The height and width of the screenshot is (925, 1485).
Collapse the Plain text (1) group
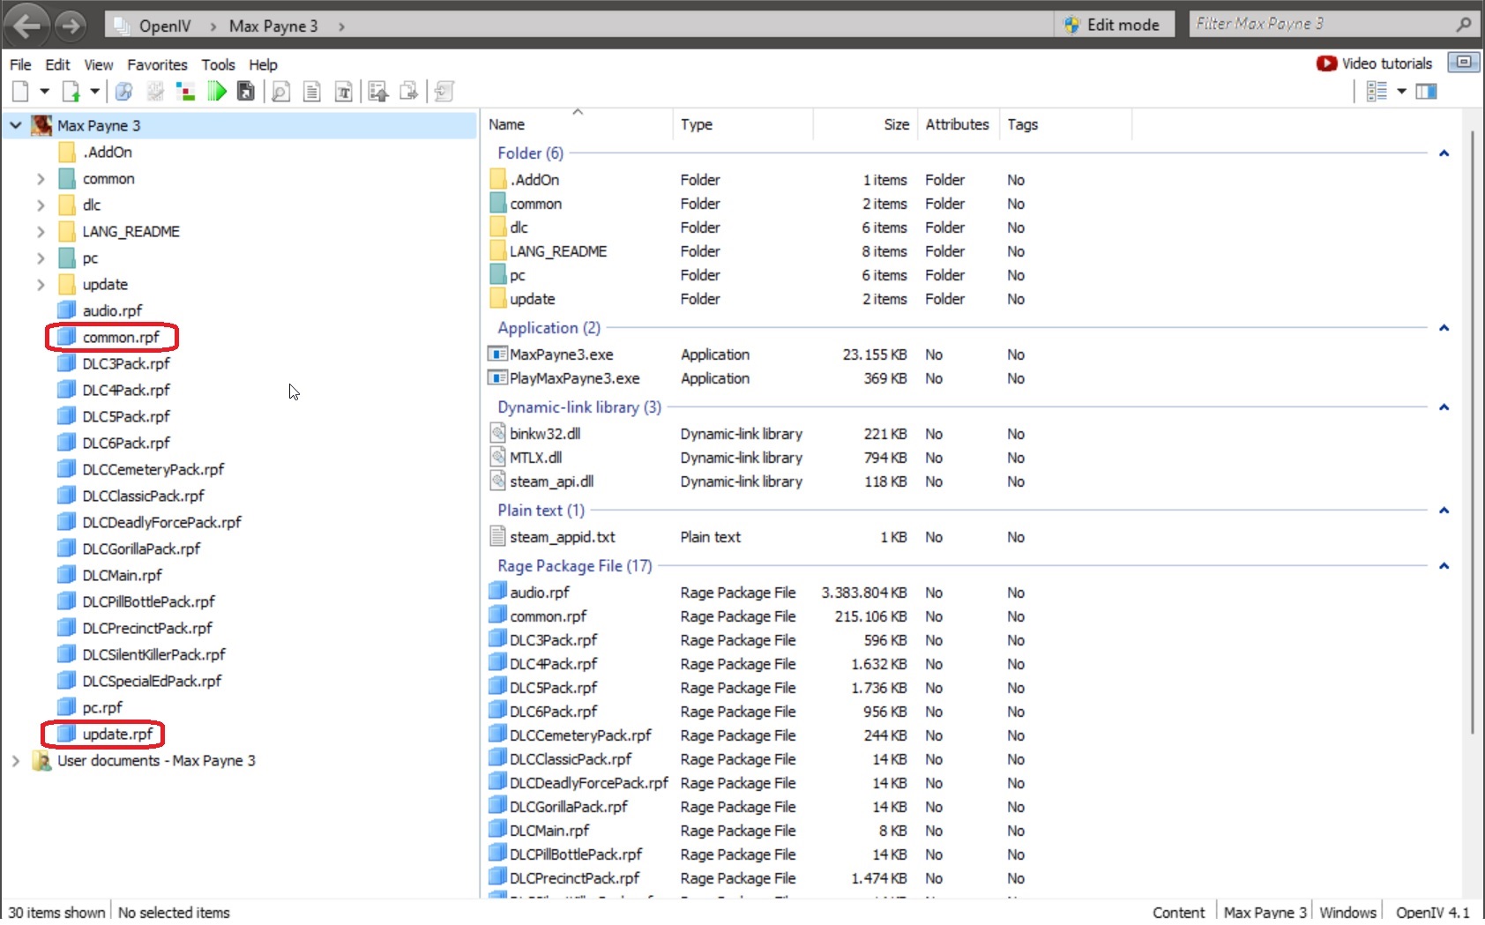click(1444, 511)
